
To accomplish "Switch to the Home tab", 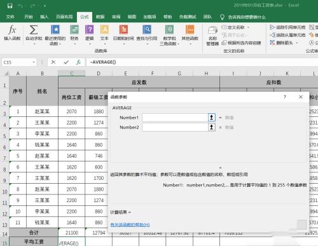I will tap(29, 17).
